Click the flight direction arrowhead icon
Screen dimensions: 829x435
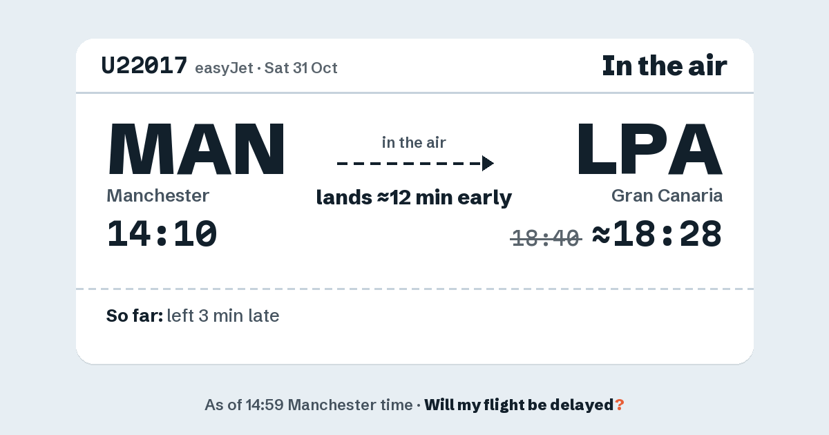(488, 164)
